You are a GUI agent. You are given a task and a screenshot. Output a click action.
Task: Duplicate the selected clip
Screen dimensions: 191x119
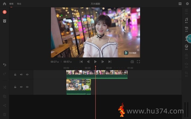5,96
